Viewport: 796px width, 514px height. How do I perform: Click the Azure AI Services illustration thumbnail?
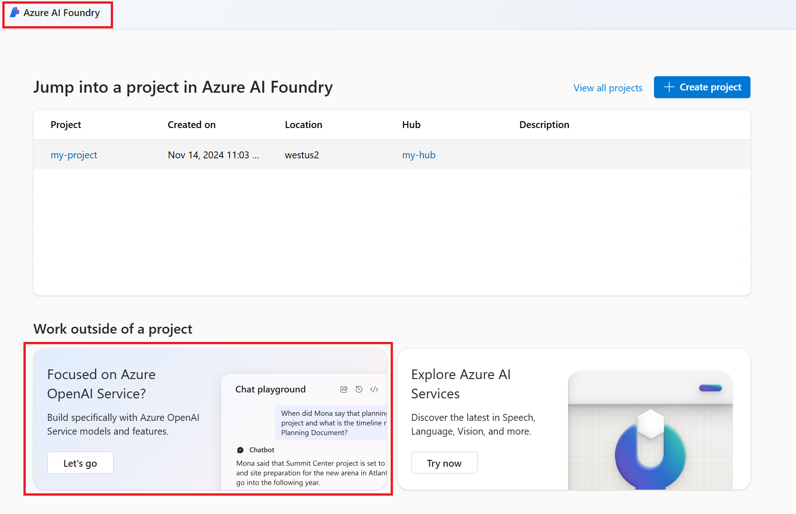(x=650, y=430)
